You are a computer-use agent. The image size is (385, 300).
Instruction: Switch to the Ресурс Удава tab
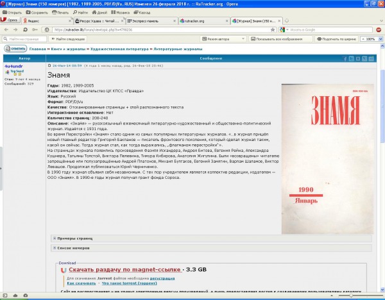(x=98, y=21)
